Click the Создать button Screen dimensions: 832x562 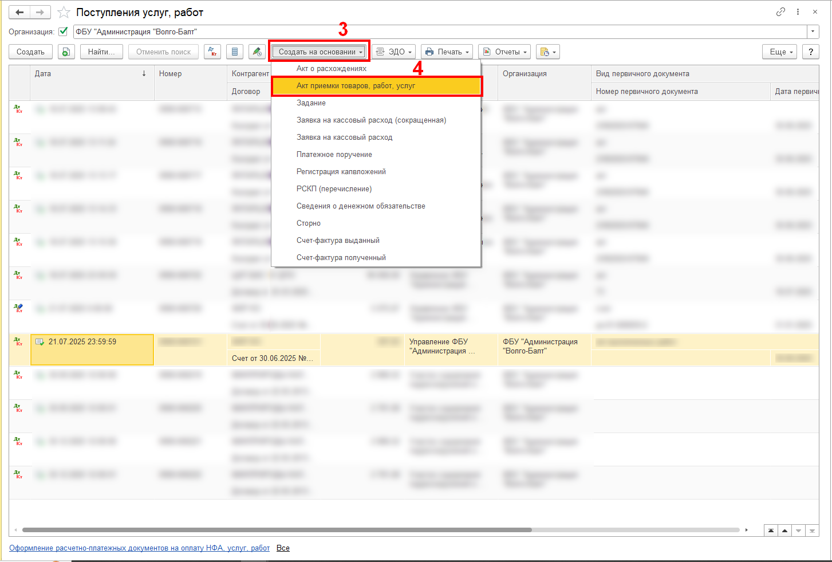[30, 52]
